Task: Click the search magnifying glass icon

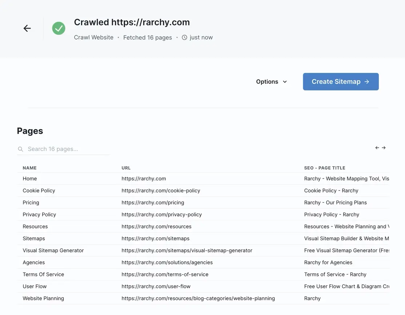Action: point(20,149)
